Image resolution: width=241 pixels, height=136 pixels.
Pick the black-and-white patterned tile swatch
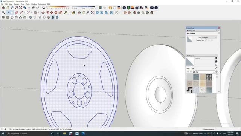[209, 77]
